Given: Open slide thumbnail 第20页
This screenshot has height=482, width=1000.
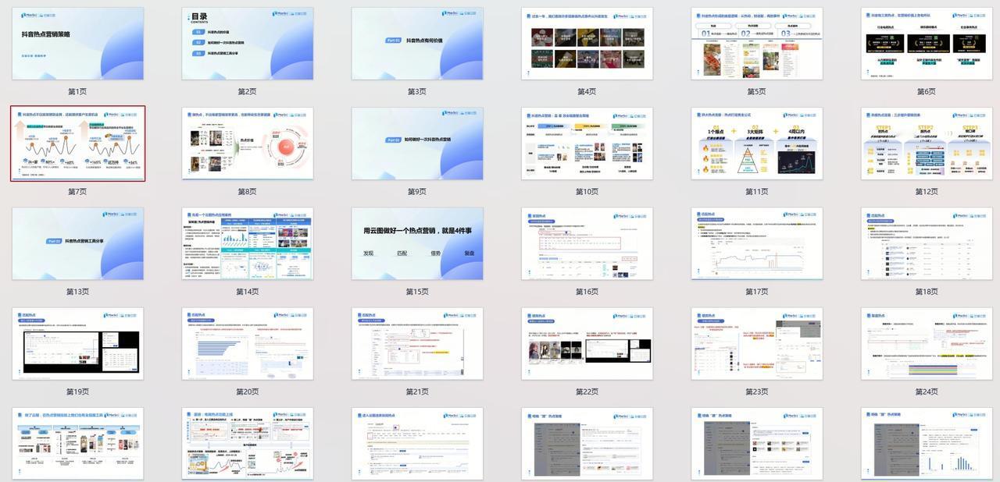Looking at the screenshot, I should coord(248,344).
